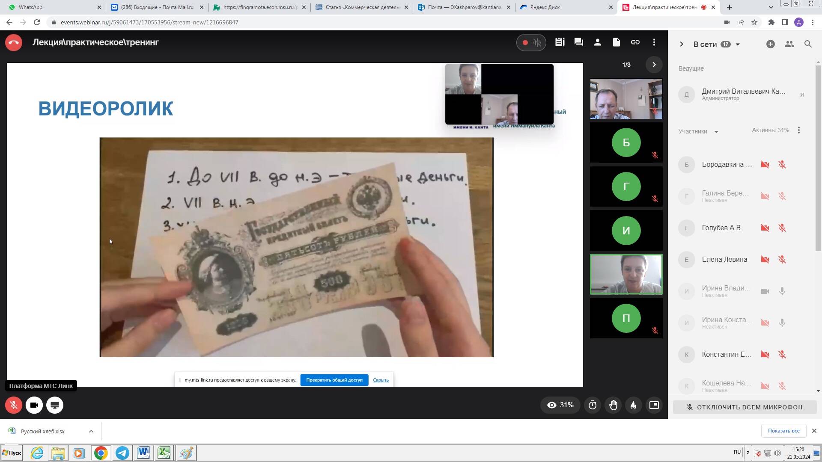Click the flame reaction icon

click(634, 405)
